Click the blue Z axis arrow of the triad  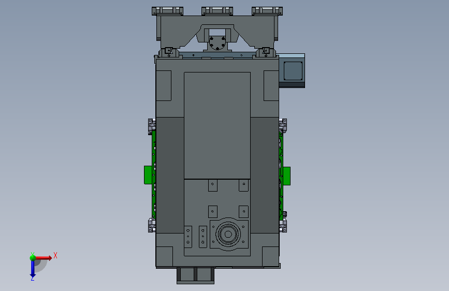(33, 269)
